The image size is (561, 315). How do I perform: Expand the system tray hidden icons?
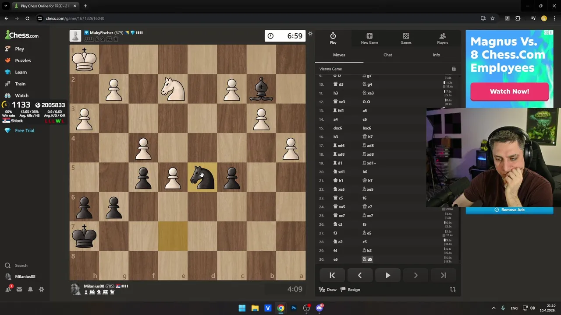pyautogui.click(x=494, y=308)
